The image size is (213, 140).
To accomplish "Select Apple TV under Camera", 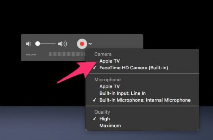I will 110,61.
